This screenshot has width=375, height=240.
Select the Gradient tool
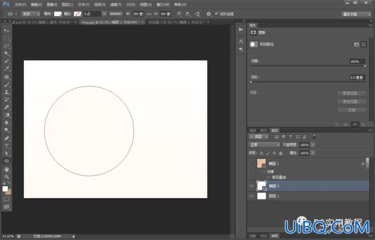(7, 115)
